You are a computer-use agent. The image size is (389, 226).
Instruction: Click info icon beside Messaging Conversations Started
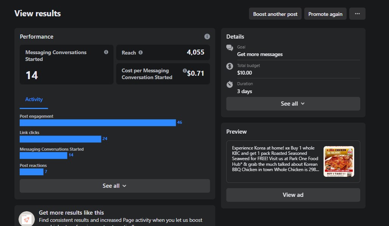click(106, 52)
